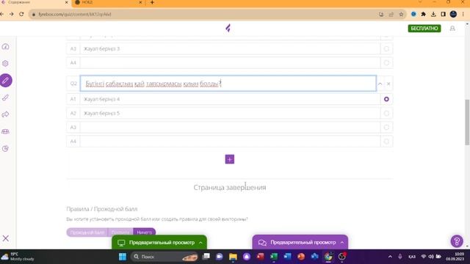Click the empty Q2 A3 answer field
Image resolution: width=470 pixels, height=264 pixels.
coord(230,127)
